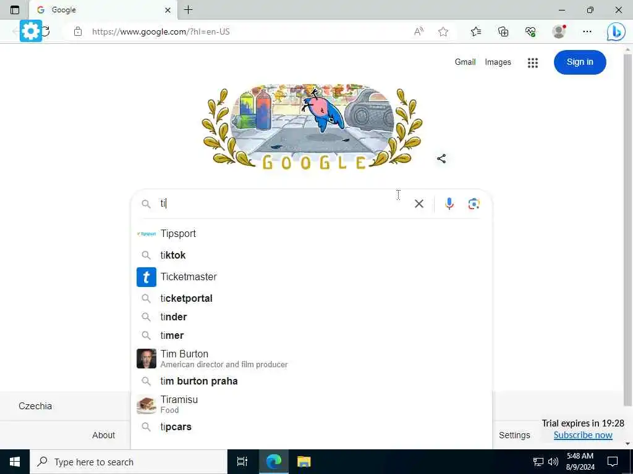Open Edge Settings and more menu
The width and height of the screenshot is (633, 474).
click(587, 31)
